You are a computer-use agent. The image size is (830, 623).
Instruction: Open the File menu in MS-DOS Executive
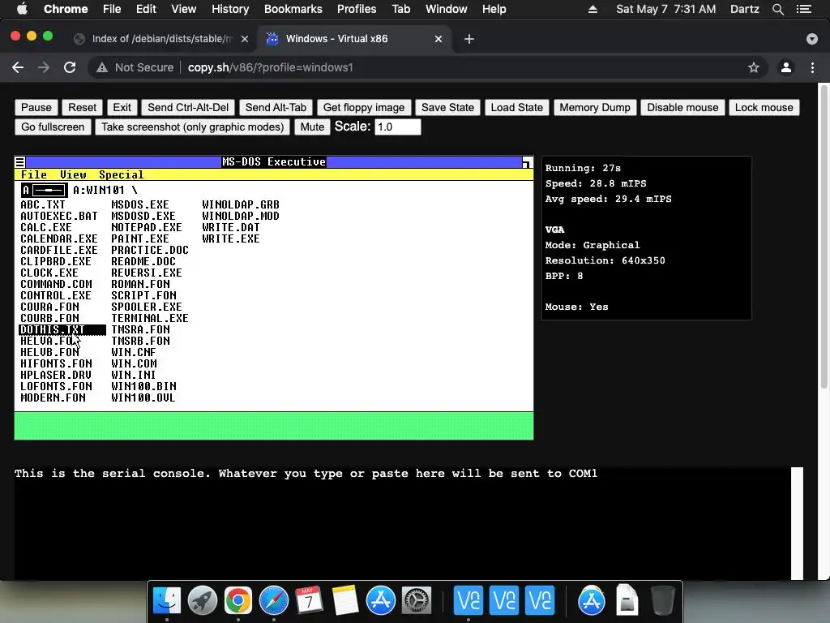coord(34,175)
